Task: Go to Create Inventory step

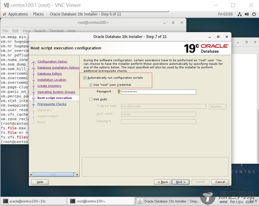Action: tap(49, 86)
